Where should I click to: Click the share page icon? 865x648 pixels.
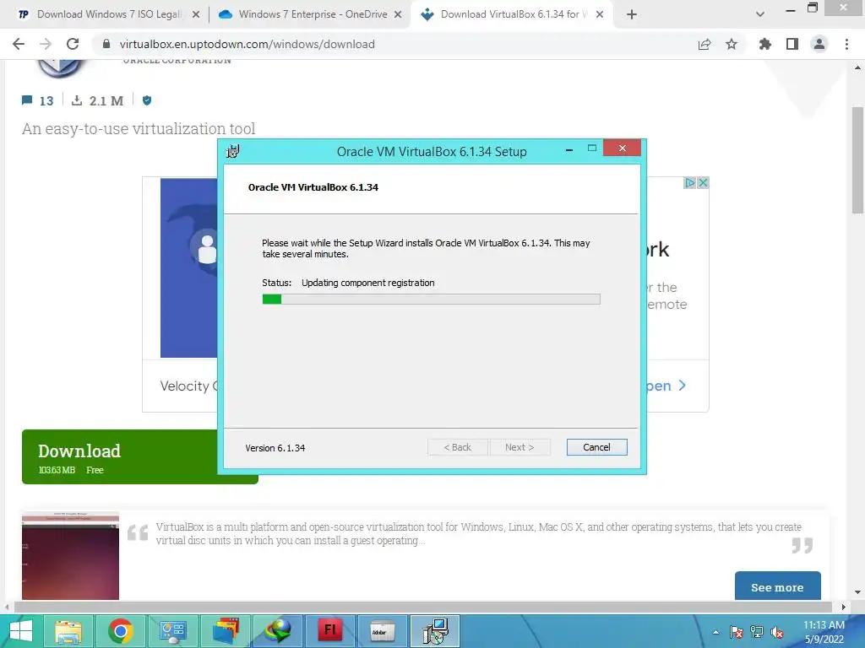click(705, 44)
